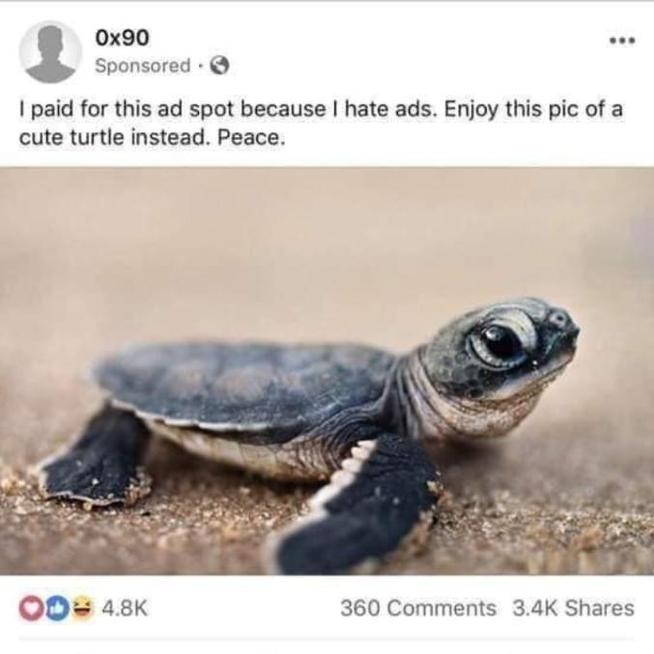The width and height of the screenshot is (654, 654).
Task: Click the 0x90 profile avatar
Action: click(x=50, y=51)
